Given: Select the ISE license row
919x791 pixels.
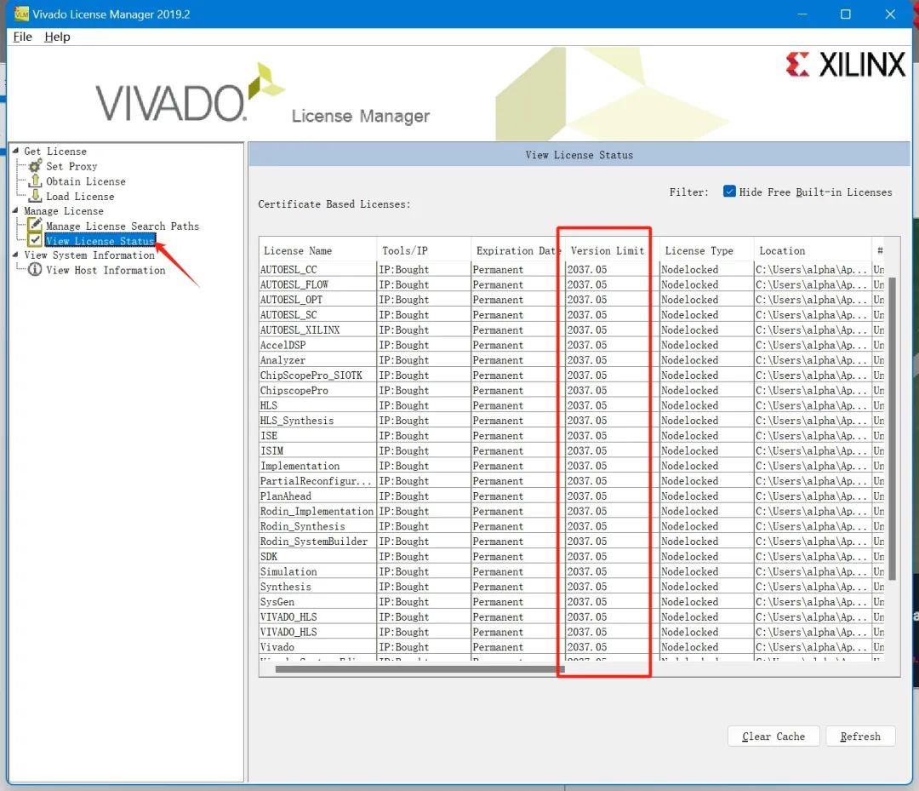Looking at the screenshot, I should (x=572, y=436).
